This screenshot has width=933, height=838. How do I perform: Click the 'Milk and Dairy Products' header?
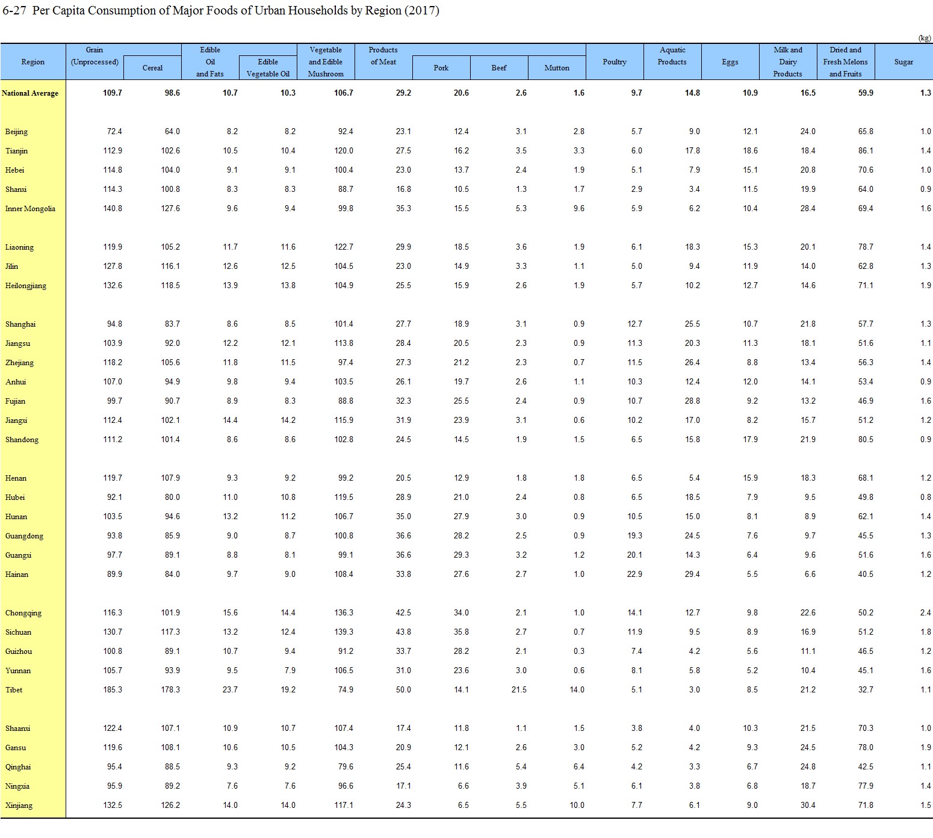[x=788, y=62]
